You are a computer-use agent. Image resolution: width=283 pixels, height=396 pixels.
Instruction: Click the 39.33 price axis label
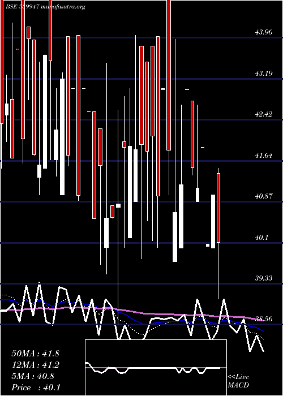pos(264,278)
